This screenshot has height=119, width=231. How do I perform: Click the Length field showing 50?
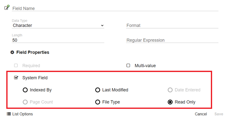click(x=58, y=40)
